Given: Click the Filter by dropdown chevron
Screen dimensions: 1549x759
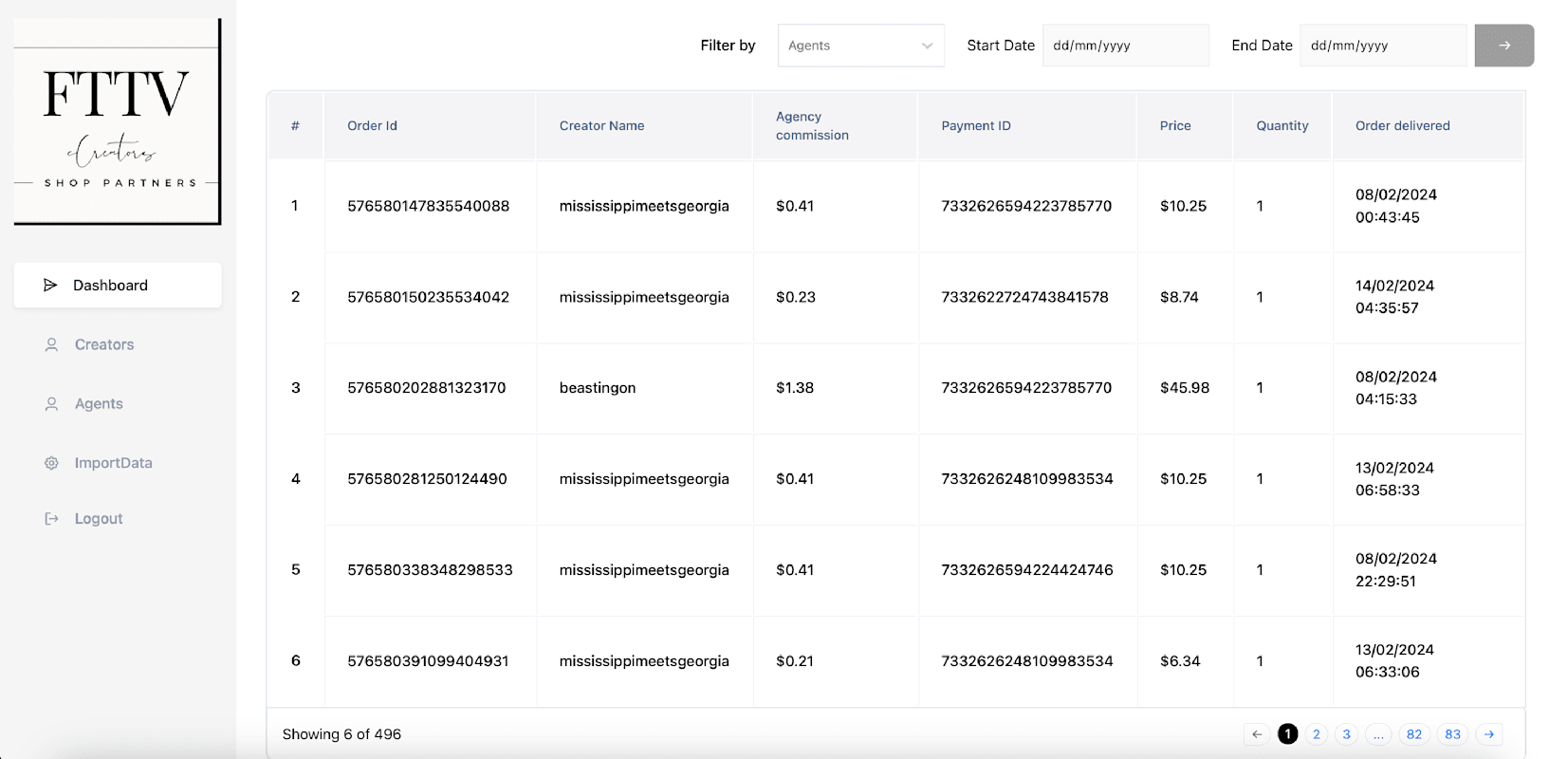Looking at the screenshot, I should coord(927,46).
